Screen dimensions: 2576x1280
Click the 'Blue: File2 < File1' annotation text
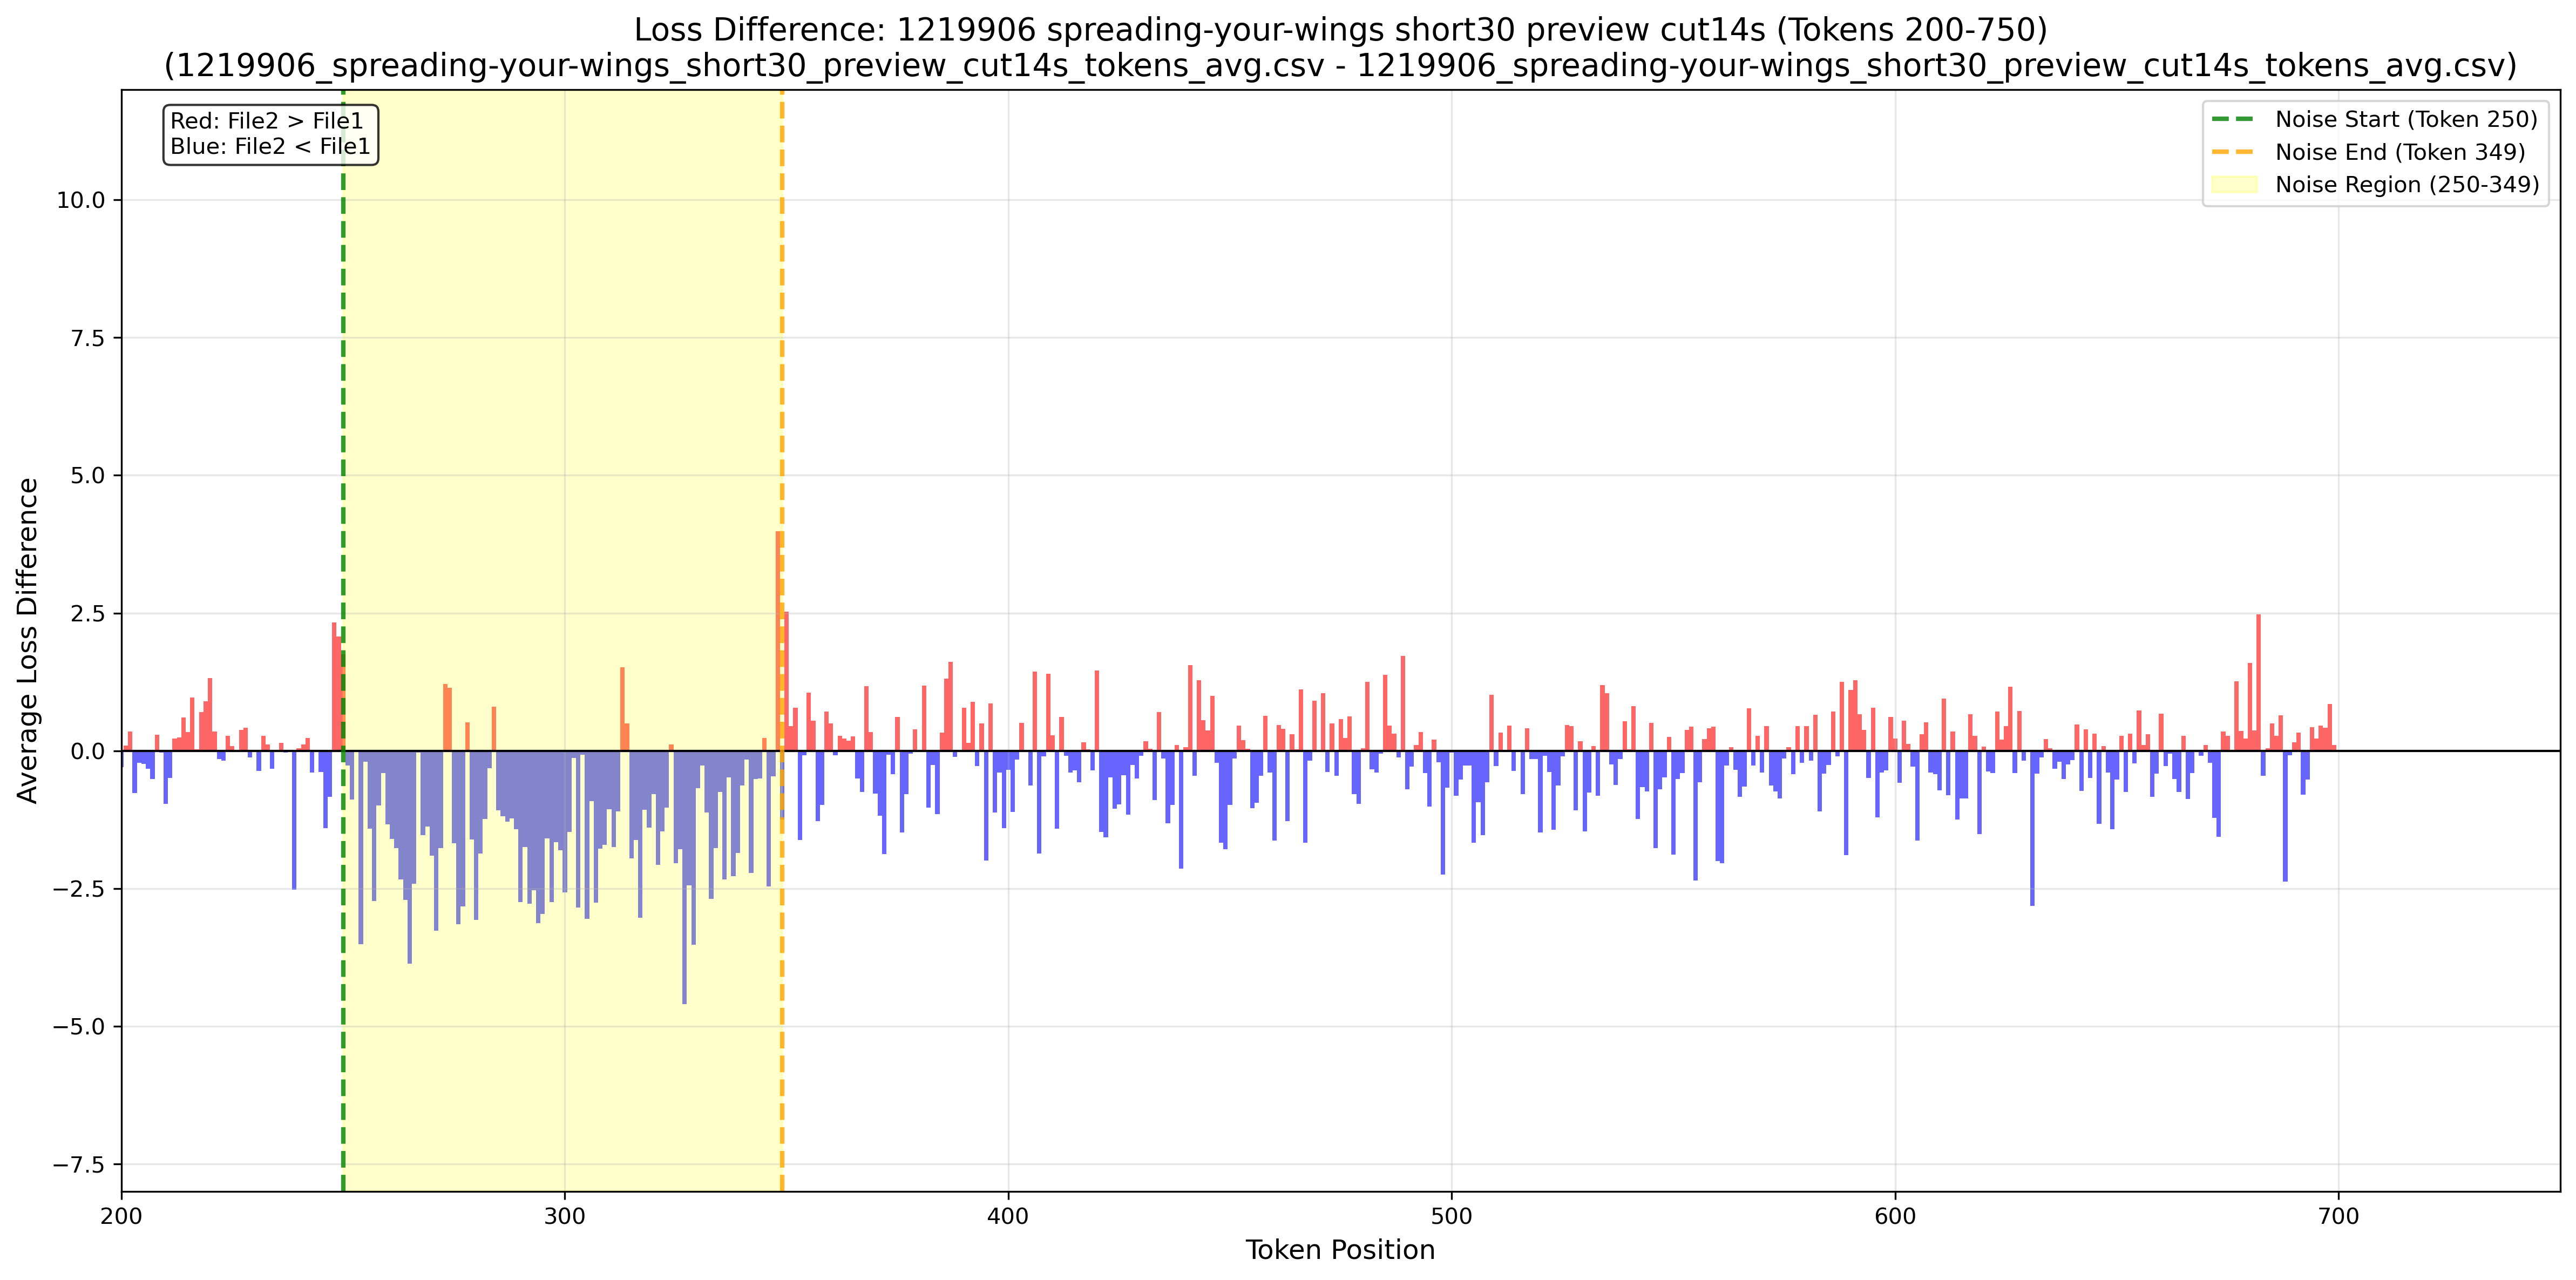pos(270,147)
